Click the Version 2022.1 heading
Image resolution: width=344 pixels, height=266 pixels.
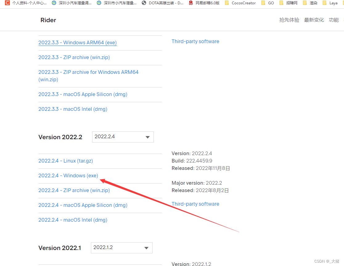click(60, 248)
